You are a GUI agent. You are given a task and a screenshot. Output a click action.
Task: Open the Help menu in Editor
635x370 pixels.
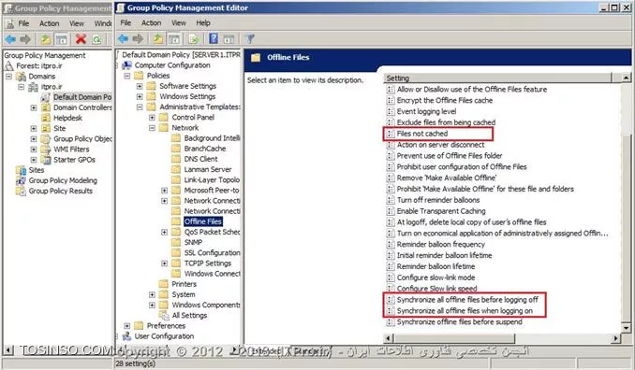(x=203, y=23)
